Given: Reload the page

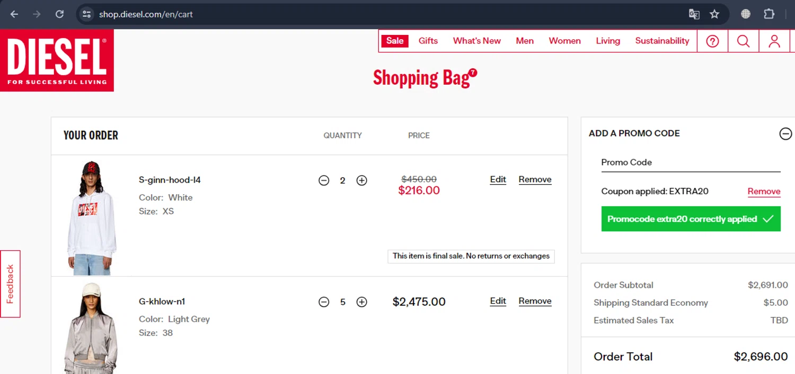Looking at the screenshot, I should coord(59,14).
